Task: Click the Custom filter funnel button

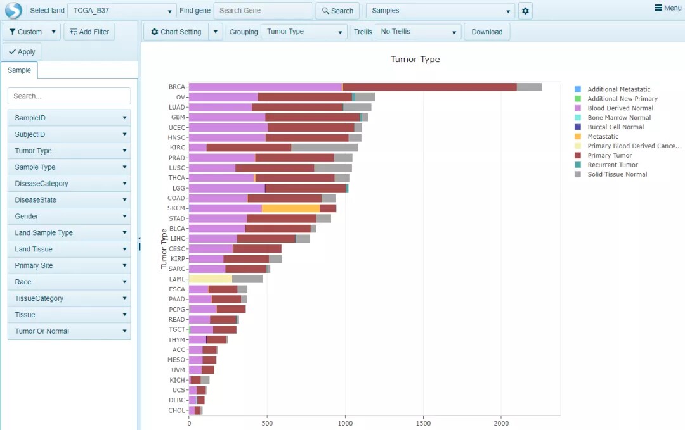Action: (26, 32)
